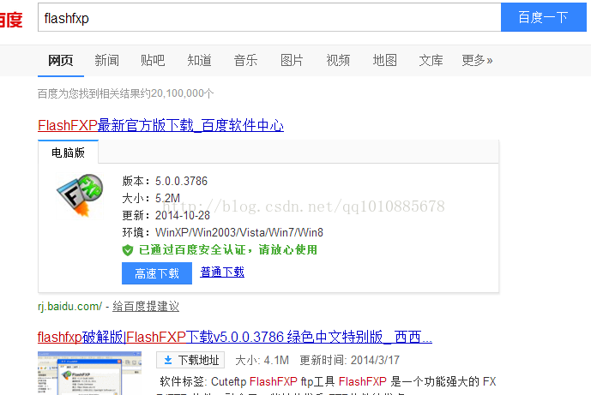The image size is (591, 395).
Task: Click the 大小: 4.1M text
Action: pyautogui.click(x=262, y=361)
